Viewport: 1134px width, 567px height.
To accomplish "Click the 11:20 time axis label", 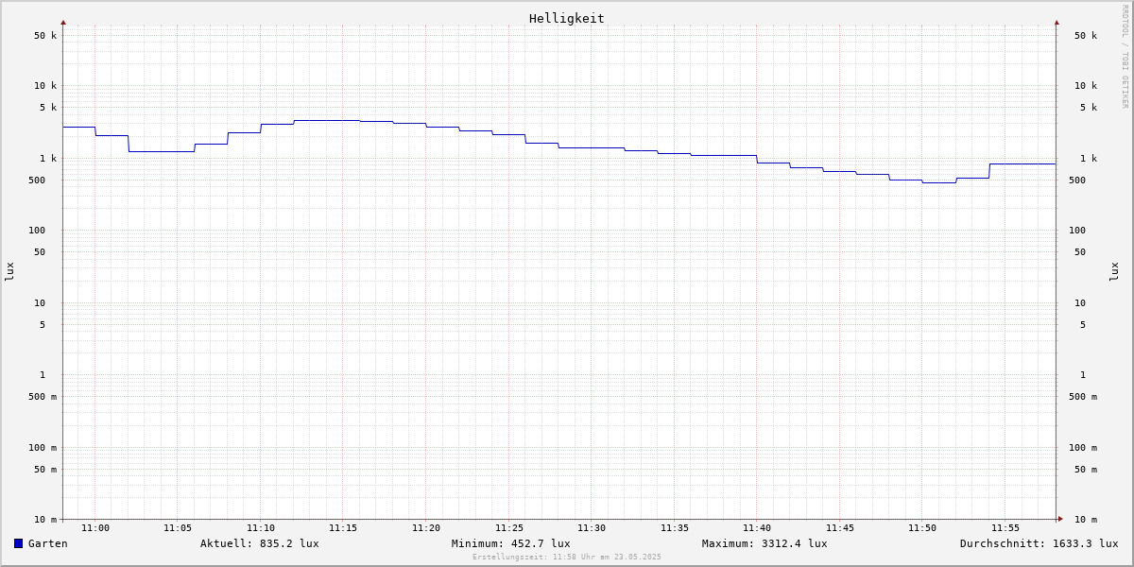I will click(x=426, y=528).
